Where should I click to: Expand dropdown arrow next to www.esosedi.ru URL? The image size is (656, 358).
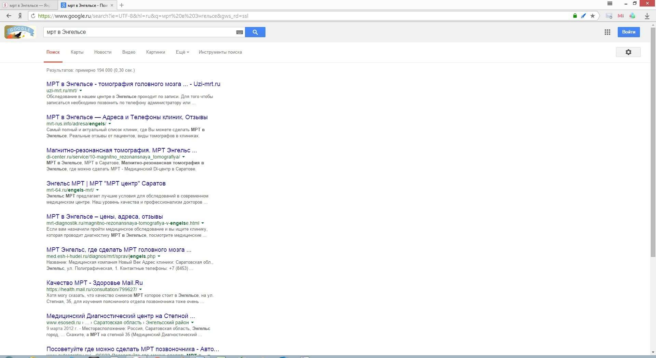coord(192,322)
